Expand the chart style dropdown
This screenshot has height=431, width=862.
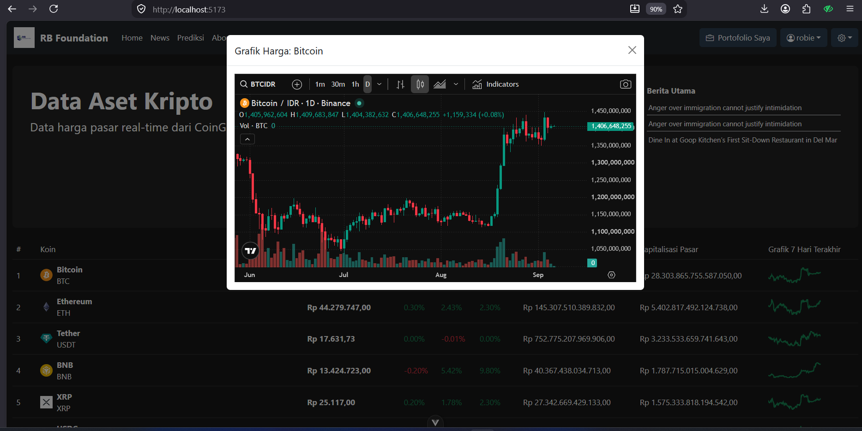tap(456, 84)
